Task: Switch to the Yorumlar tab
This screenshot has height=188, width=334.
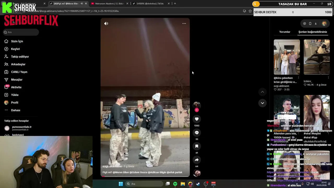Action: [285, 32]
